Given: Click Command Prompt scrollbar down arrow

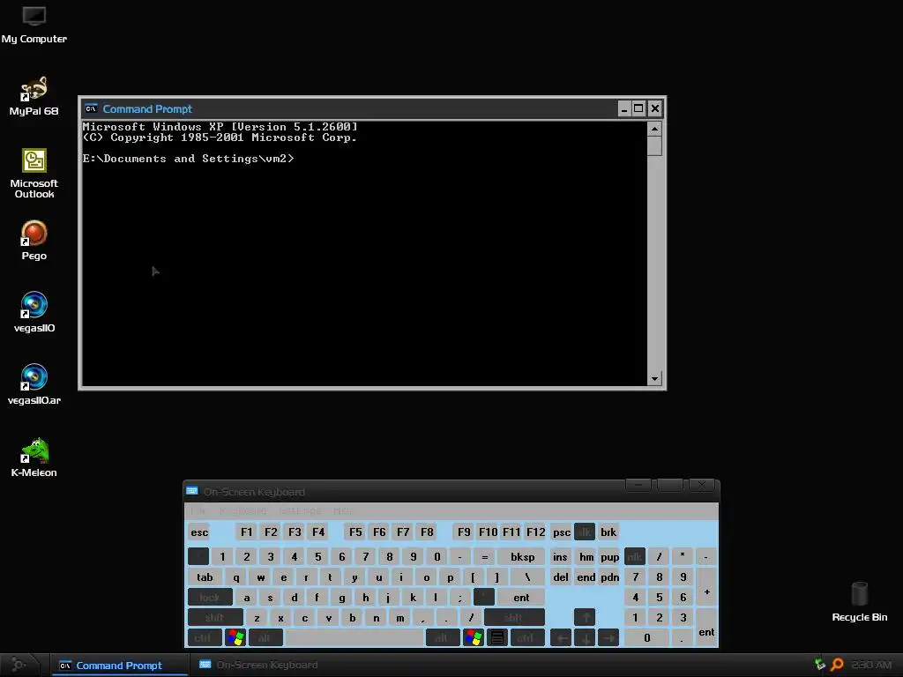Looking at the screenshot, I should [654, 379].
